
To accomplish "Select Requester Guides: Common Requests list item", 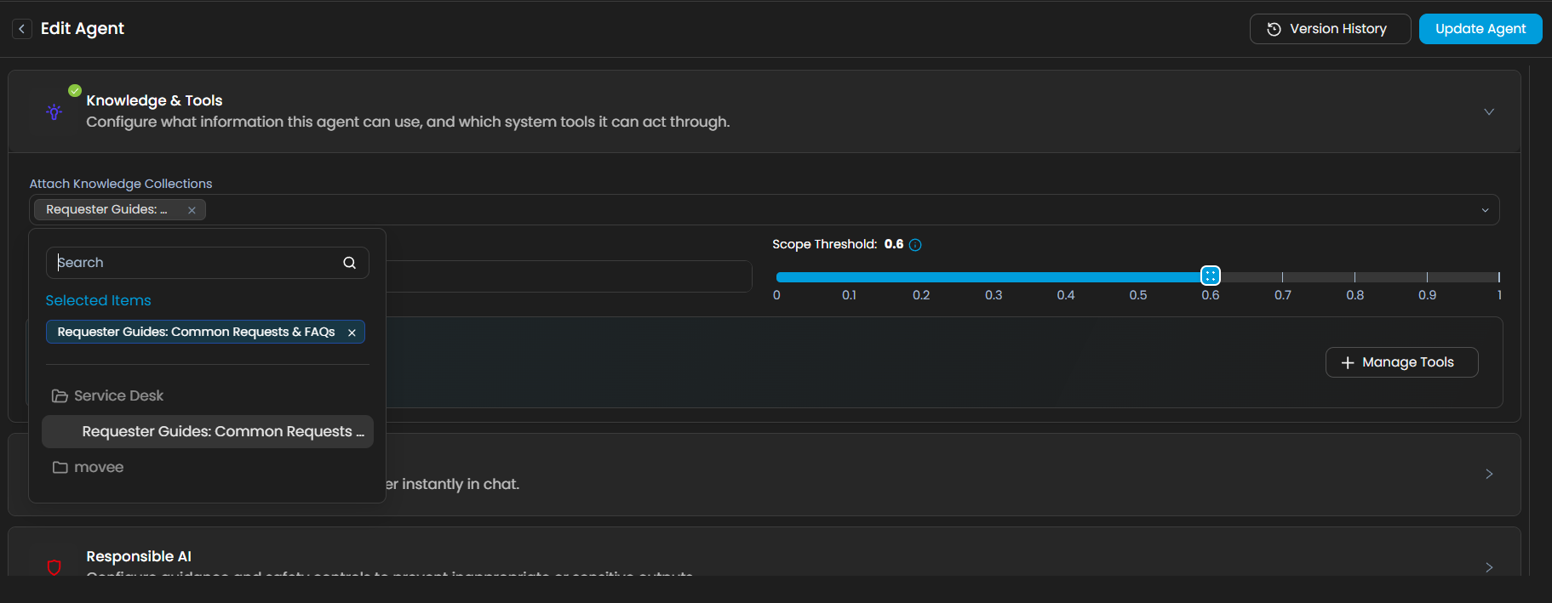I will point(221,432).
